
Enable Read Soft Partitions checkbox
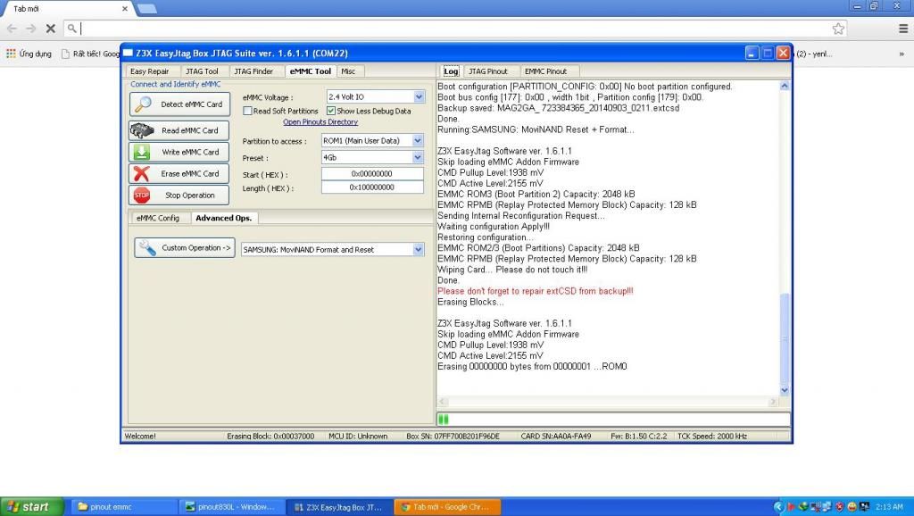click(x=247, y=111)
